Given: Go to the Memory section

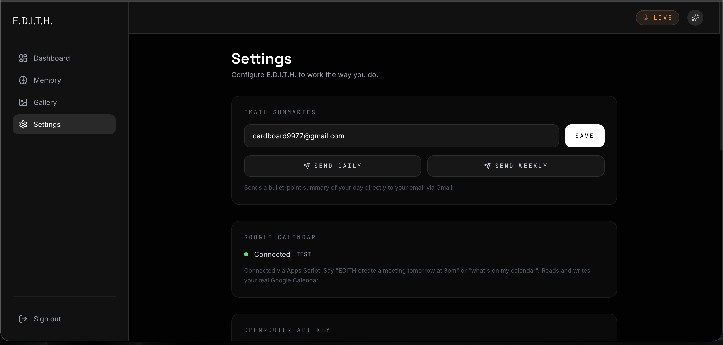Looking at the screenshot, I should pyautogui.click(x=64, y=80).
